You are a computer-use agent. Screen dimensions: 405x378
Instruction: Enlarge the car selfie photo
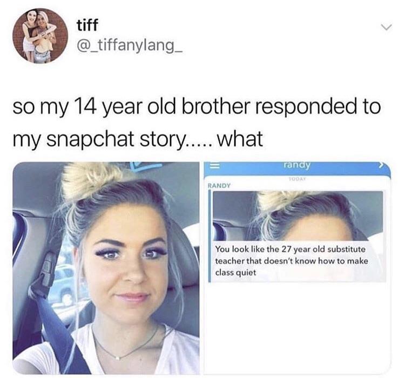tap(106, 268)
